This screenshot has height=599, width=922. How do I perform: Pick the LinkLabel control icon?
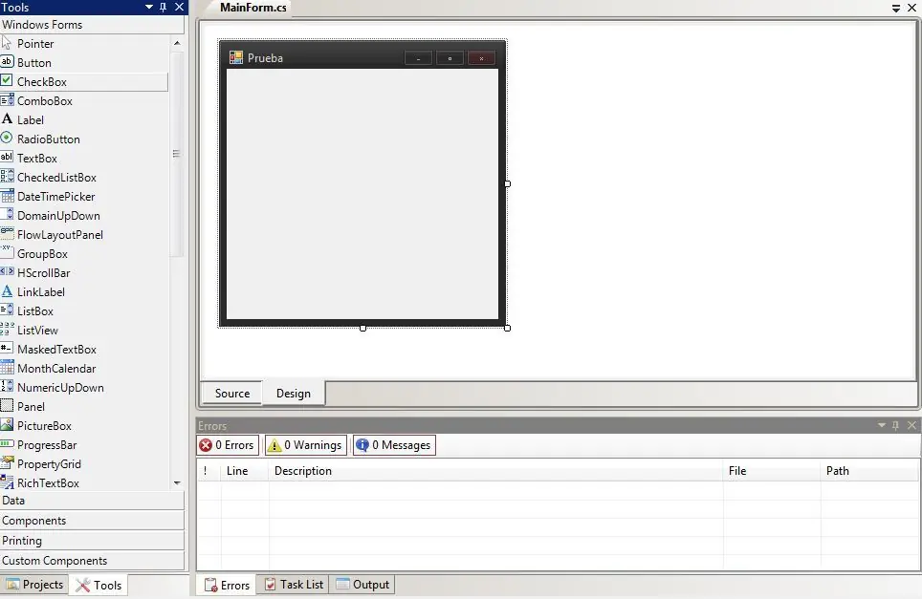7,291
